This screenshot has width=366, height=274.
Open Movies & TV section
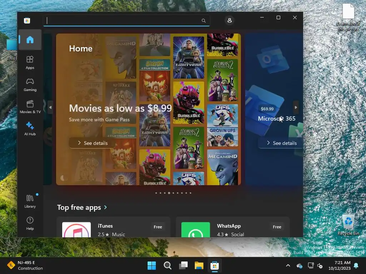[30, 107]
